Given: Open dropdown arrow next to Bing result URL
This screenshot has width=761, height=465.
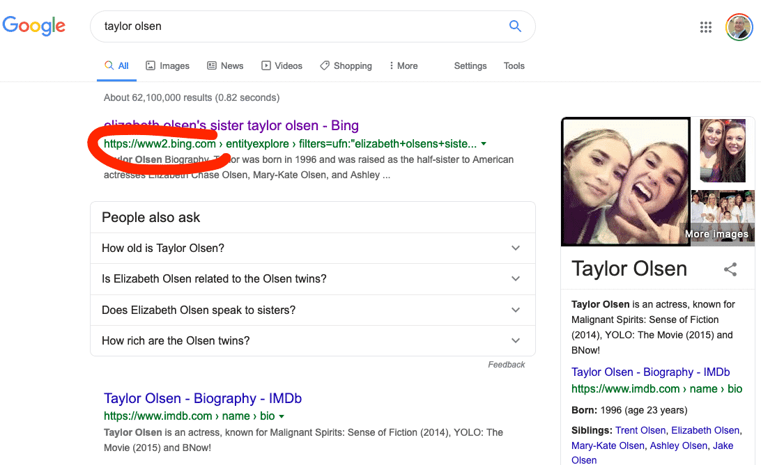Looking at the screenshot, I should click(x=484, y=144).
